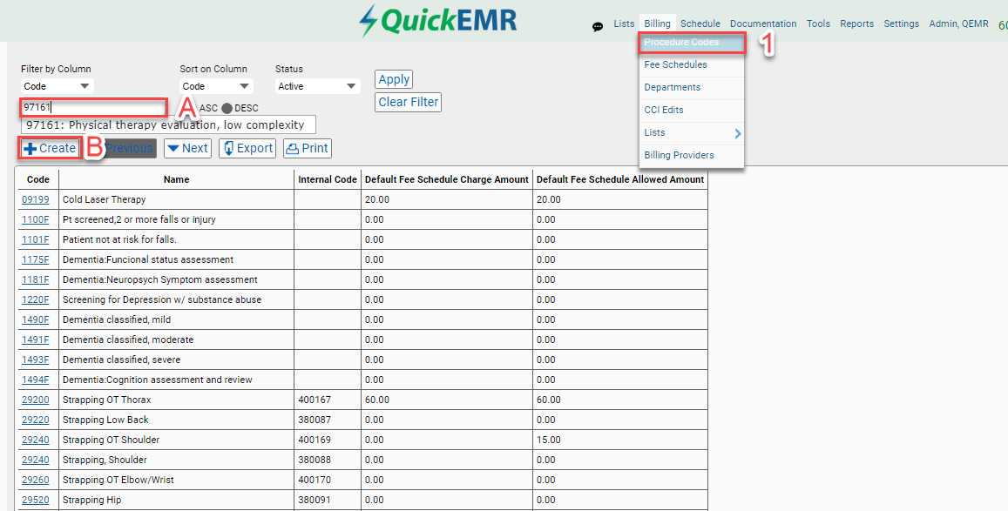Export the procedure codes list
Image resolution: width=1008 pixels, height=511 pixels.
(x=247, y=148)
